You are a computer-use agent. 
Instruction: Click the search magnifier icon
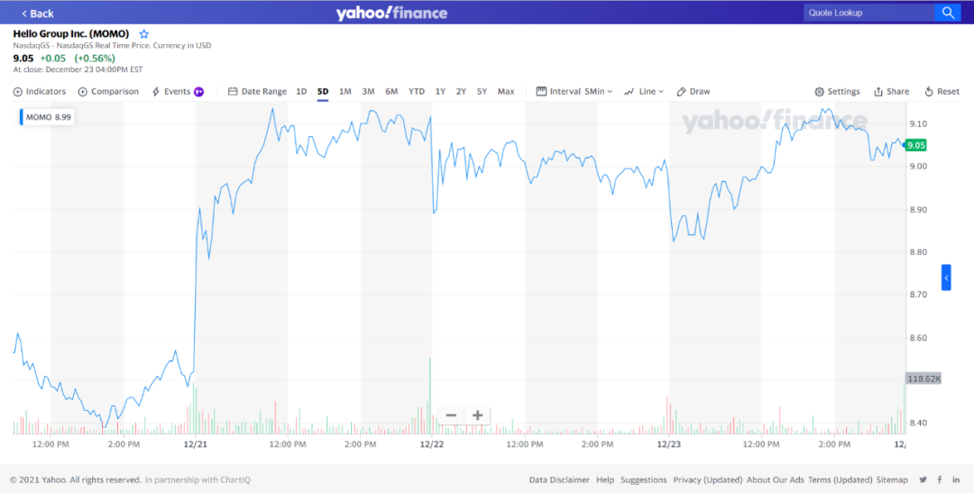pos(948,13)
